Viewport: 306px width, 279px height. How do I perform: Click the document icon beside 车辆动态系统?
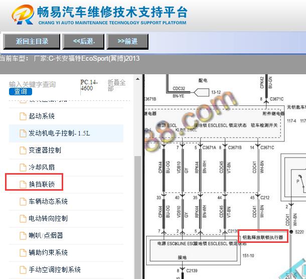click(x=23, y=202)
